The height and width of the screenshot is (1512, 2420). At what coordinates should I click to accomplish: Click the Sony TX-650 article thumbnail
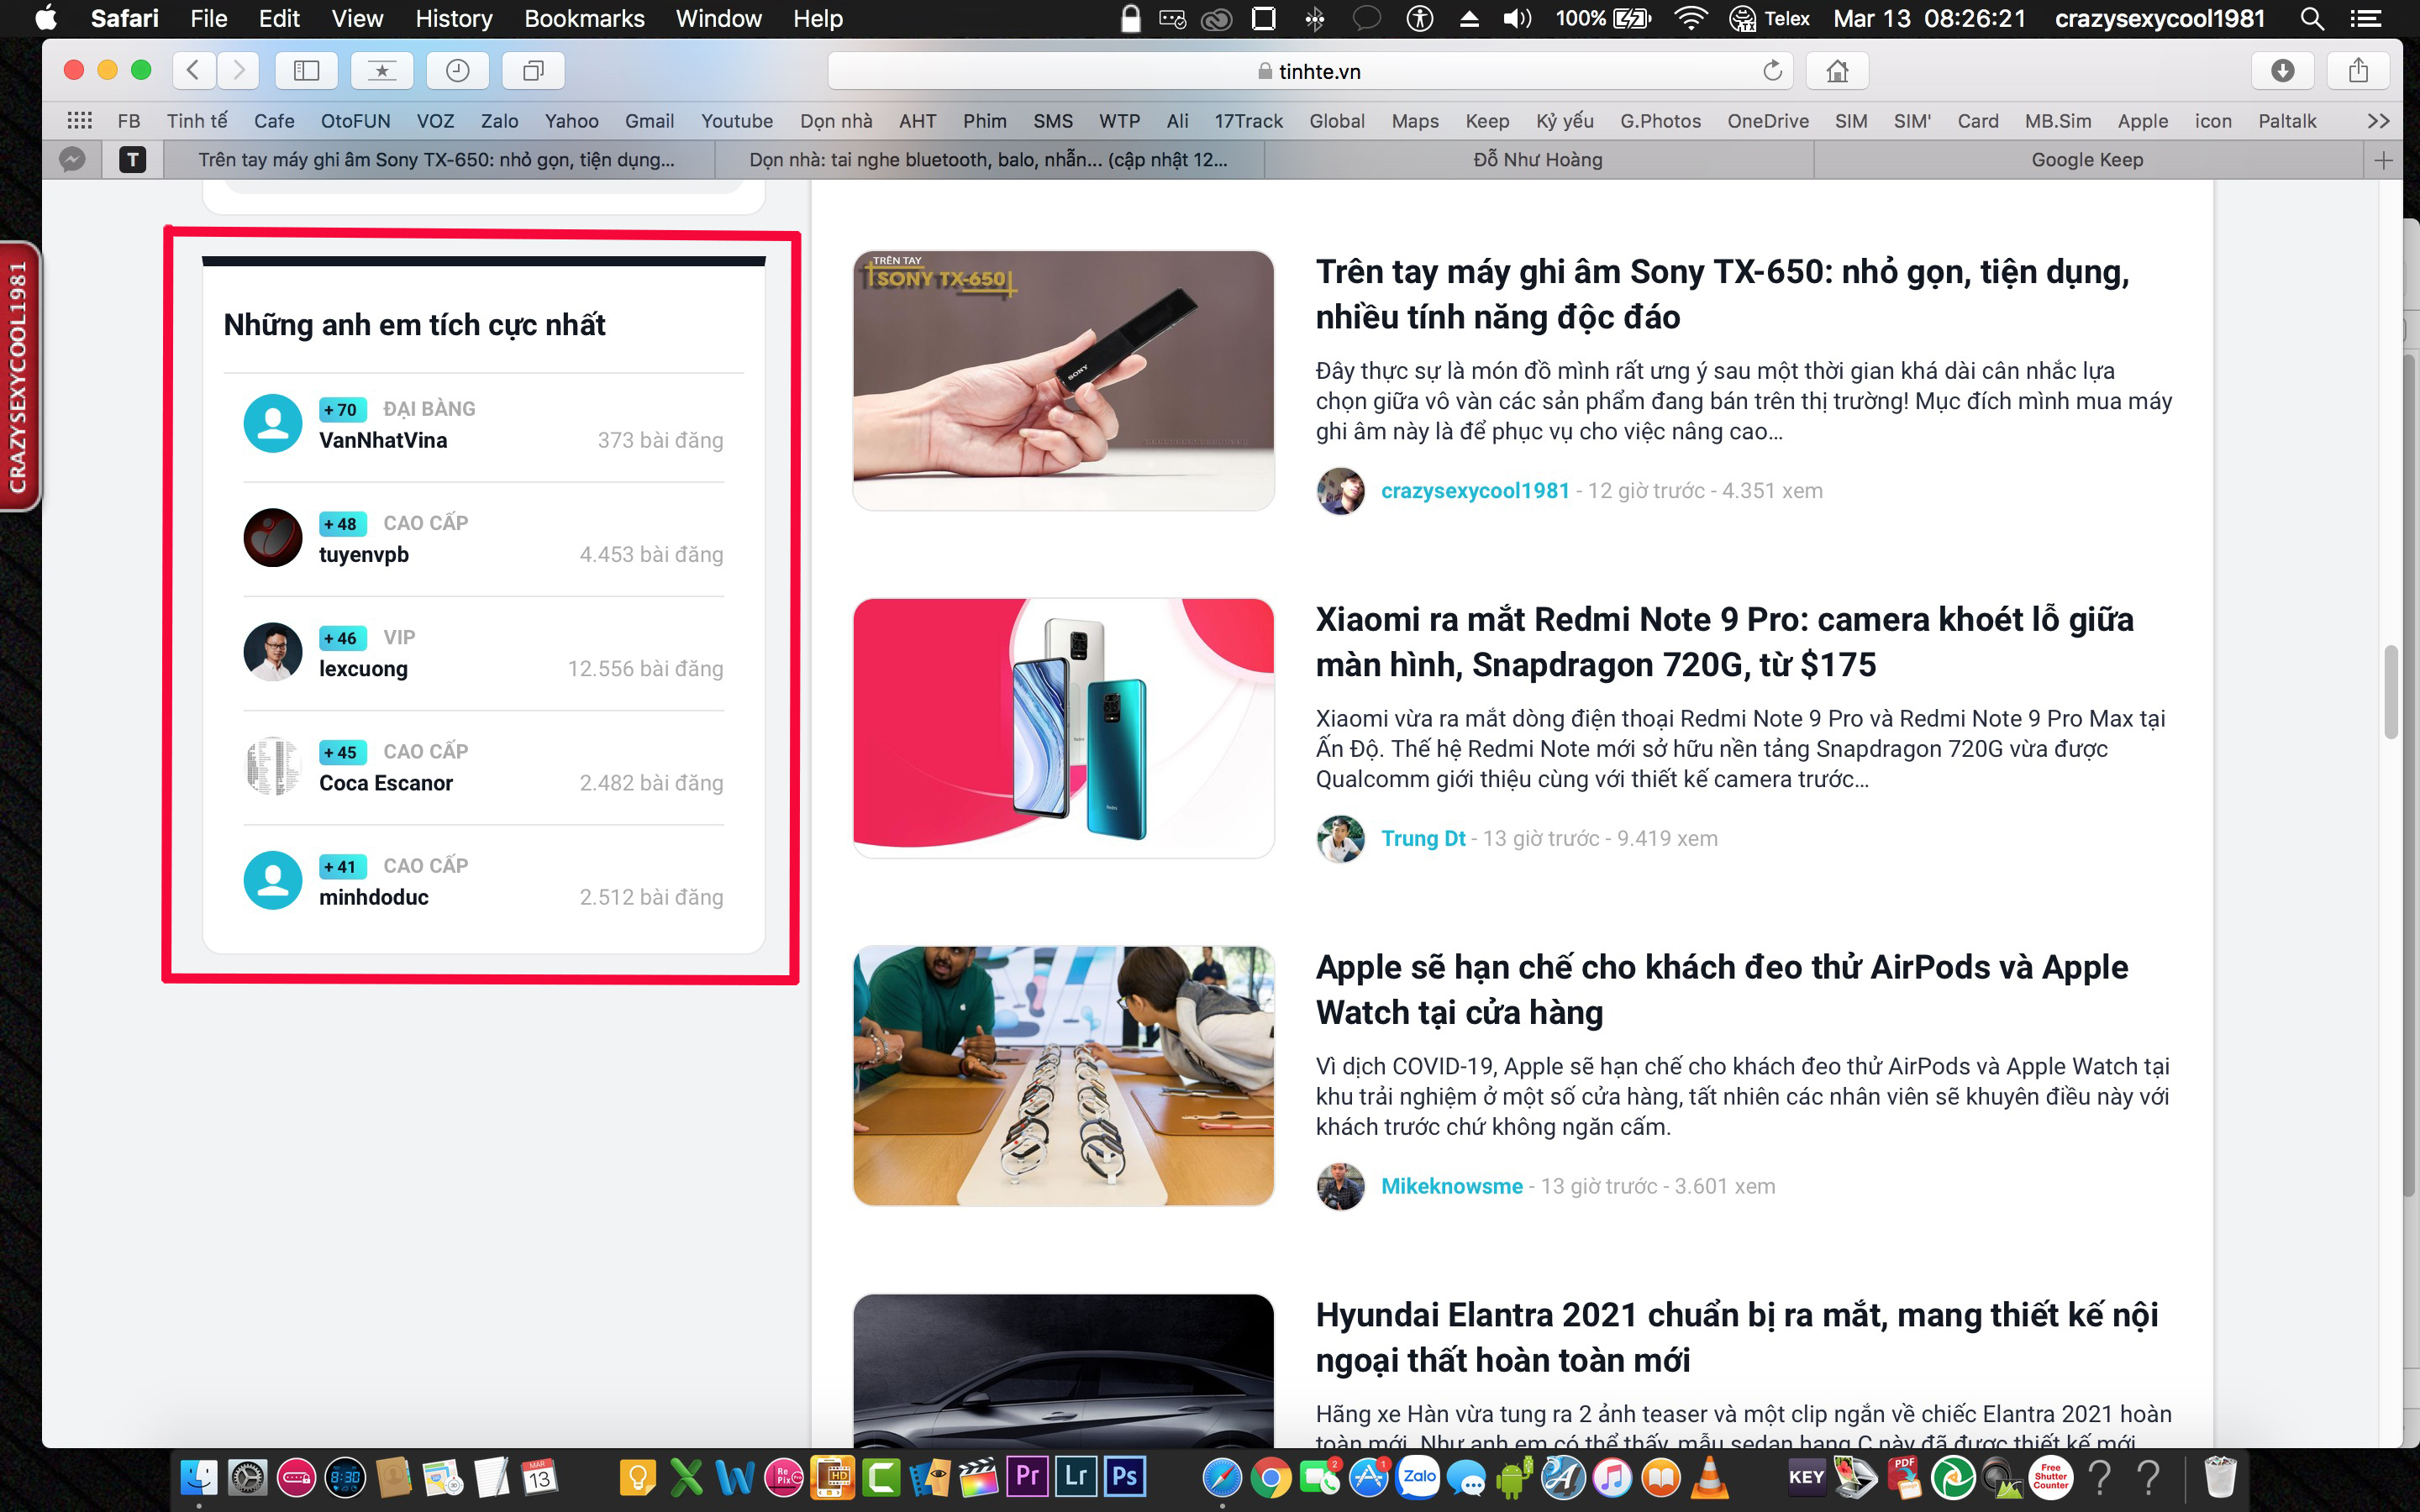tap(1063, 380)
